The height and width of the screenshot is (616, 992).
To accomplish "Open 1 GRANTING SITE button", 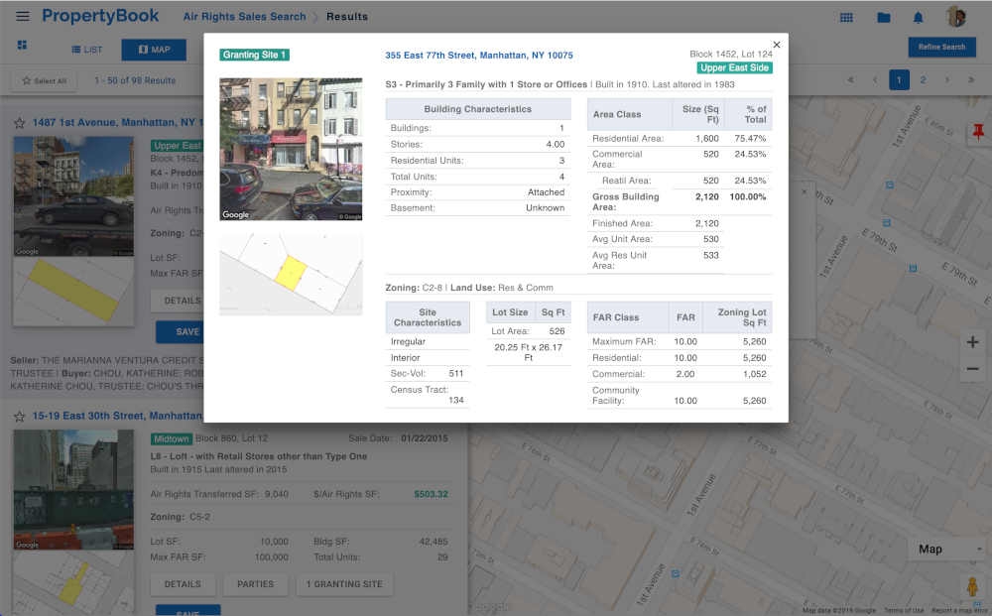I will pos(344,584).
